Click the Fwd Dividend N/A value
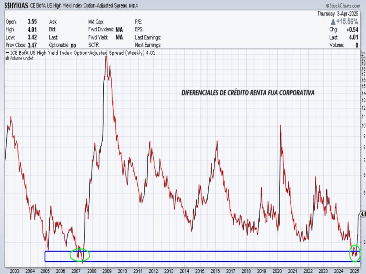The width and height of the screenshot is (366, 274). pos(119,29)
